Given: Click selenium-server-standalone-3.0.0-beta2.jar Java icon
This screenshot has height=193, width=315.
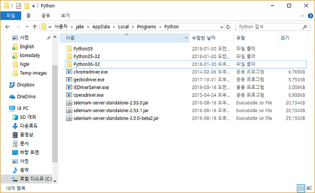Looking at the screenshot, I should (x=69, y=118).
